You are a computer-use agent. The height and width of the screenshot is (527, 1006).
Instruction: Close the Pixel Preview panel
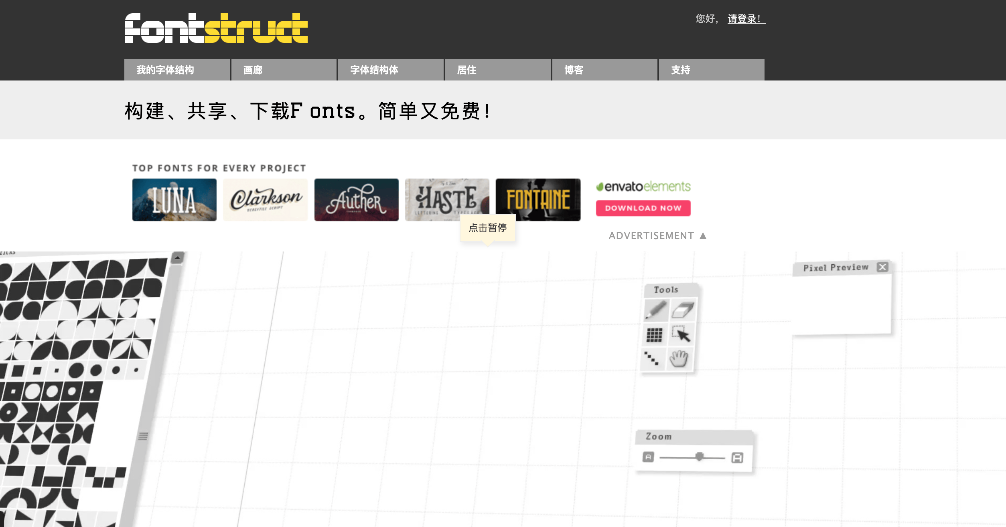(x=882, y=267)
